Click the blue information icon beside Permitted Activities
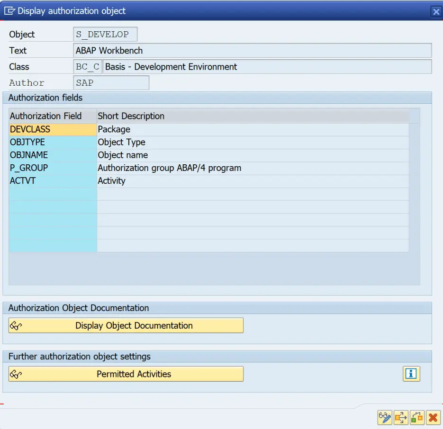Image resolution: width=443 pixels, height=429 pixels. tap(411, 374)
